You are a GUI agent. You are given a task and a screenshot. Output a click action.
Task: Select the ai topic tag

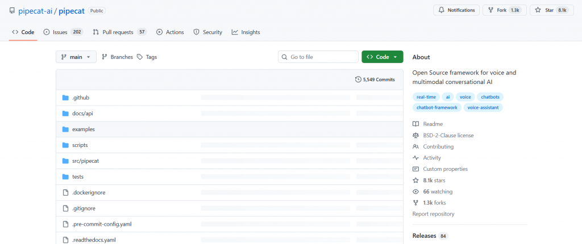[x=448, y=97]
